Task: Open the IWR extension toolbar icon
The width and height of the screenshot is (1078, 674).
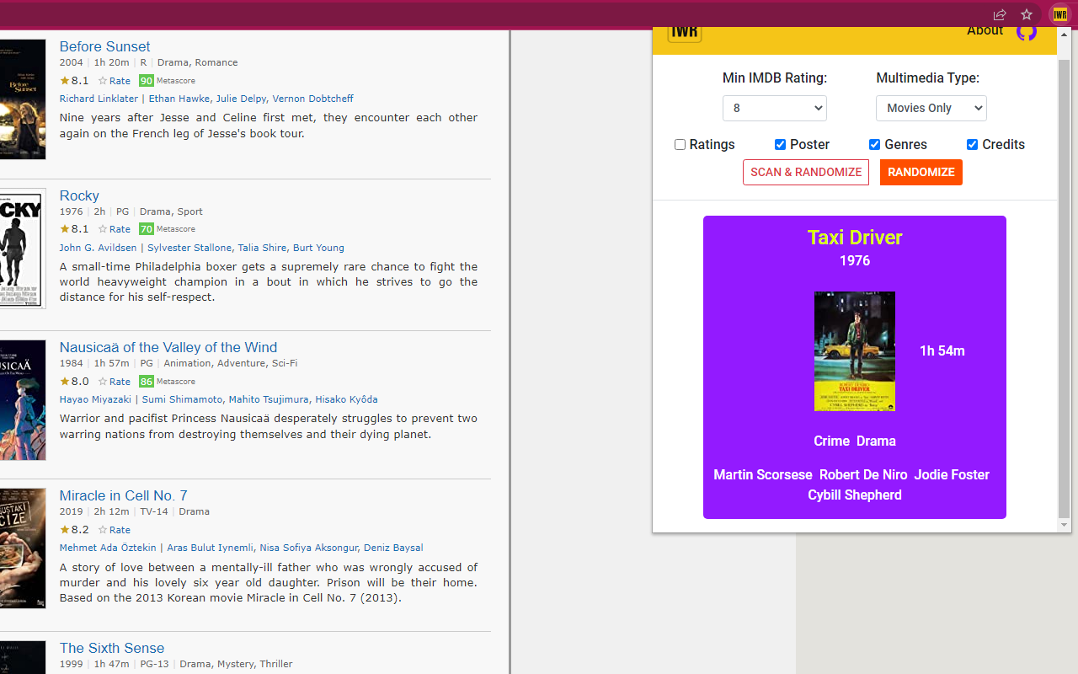Action: coord(1059,14)
